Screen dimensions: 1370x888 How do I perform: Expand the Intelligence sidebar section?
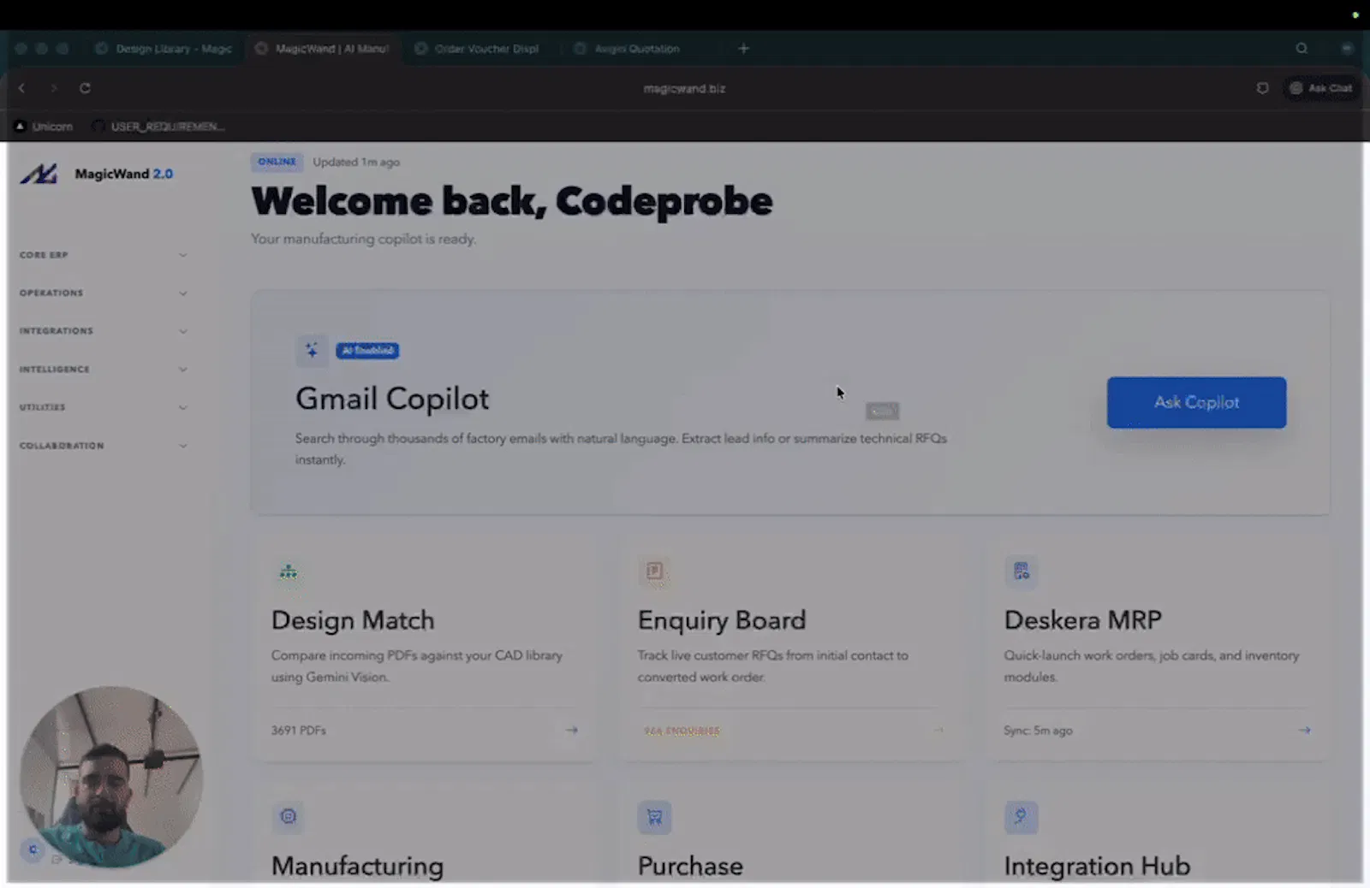[x=103, y=369]
